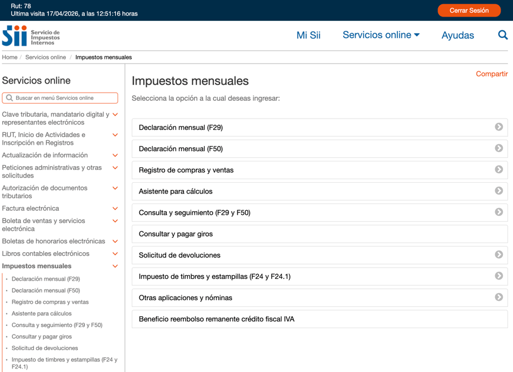Click arrow icon on Declaración mensual (F29) row
513x372 pixels.
(x=499, y=127)
